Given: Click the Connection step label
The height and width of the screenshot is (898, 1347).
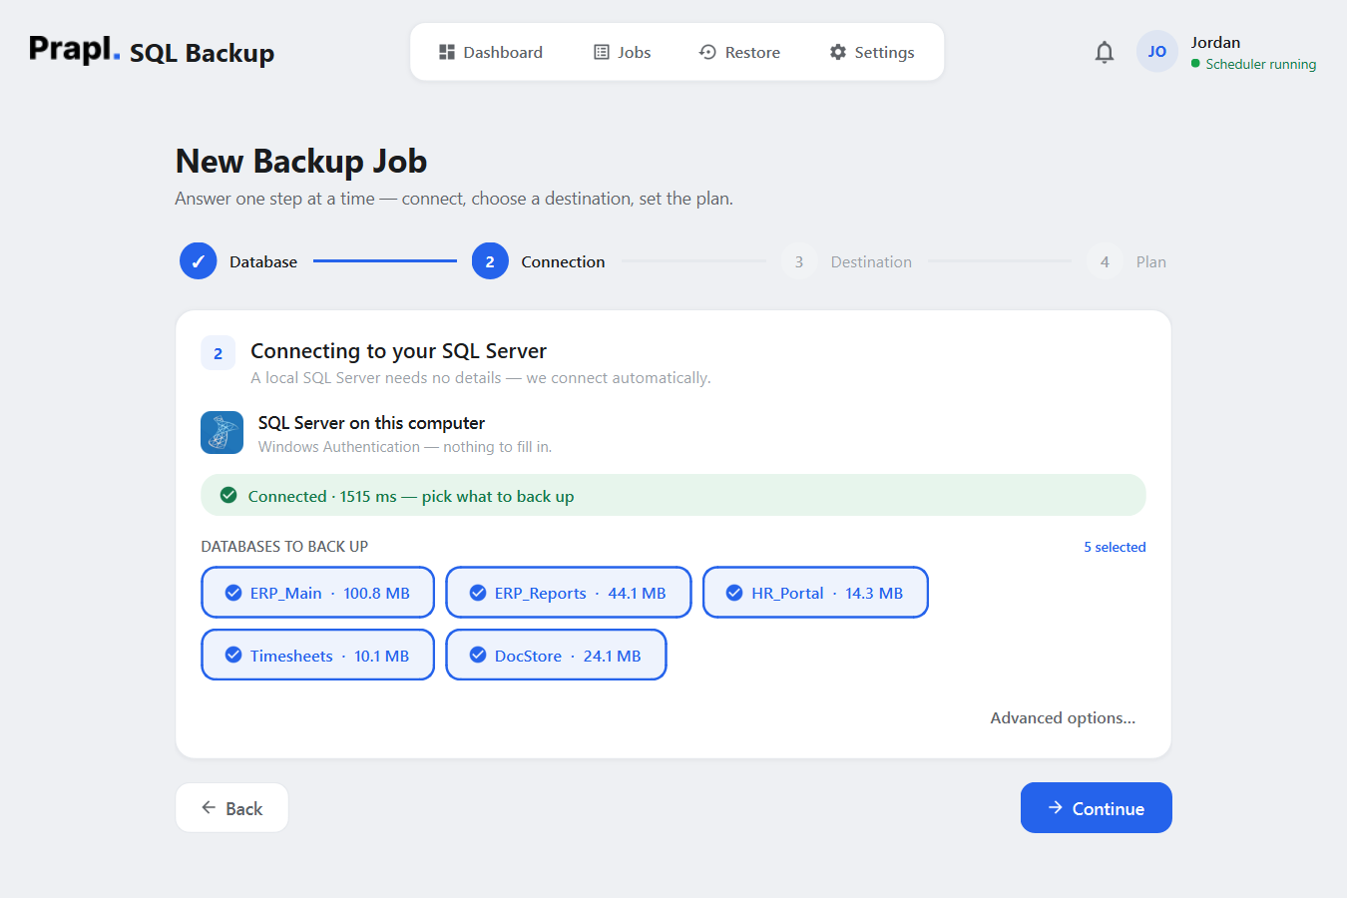Looking at the screenshot, I should [x=563, y=261].
